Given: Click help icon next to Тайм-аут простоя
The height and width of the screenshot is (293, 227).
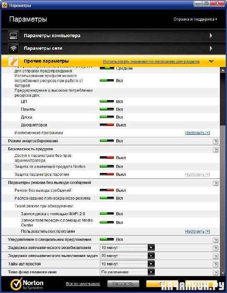Looking at the screenshot, I should point(215,265).
